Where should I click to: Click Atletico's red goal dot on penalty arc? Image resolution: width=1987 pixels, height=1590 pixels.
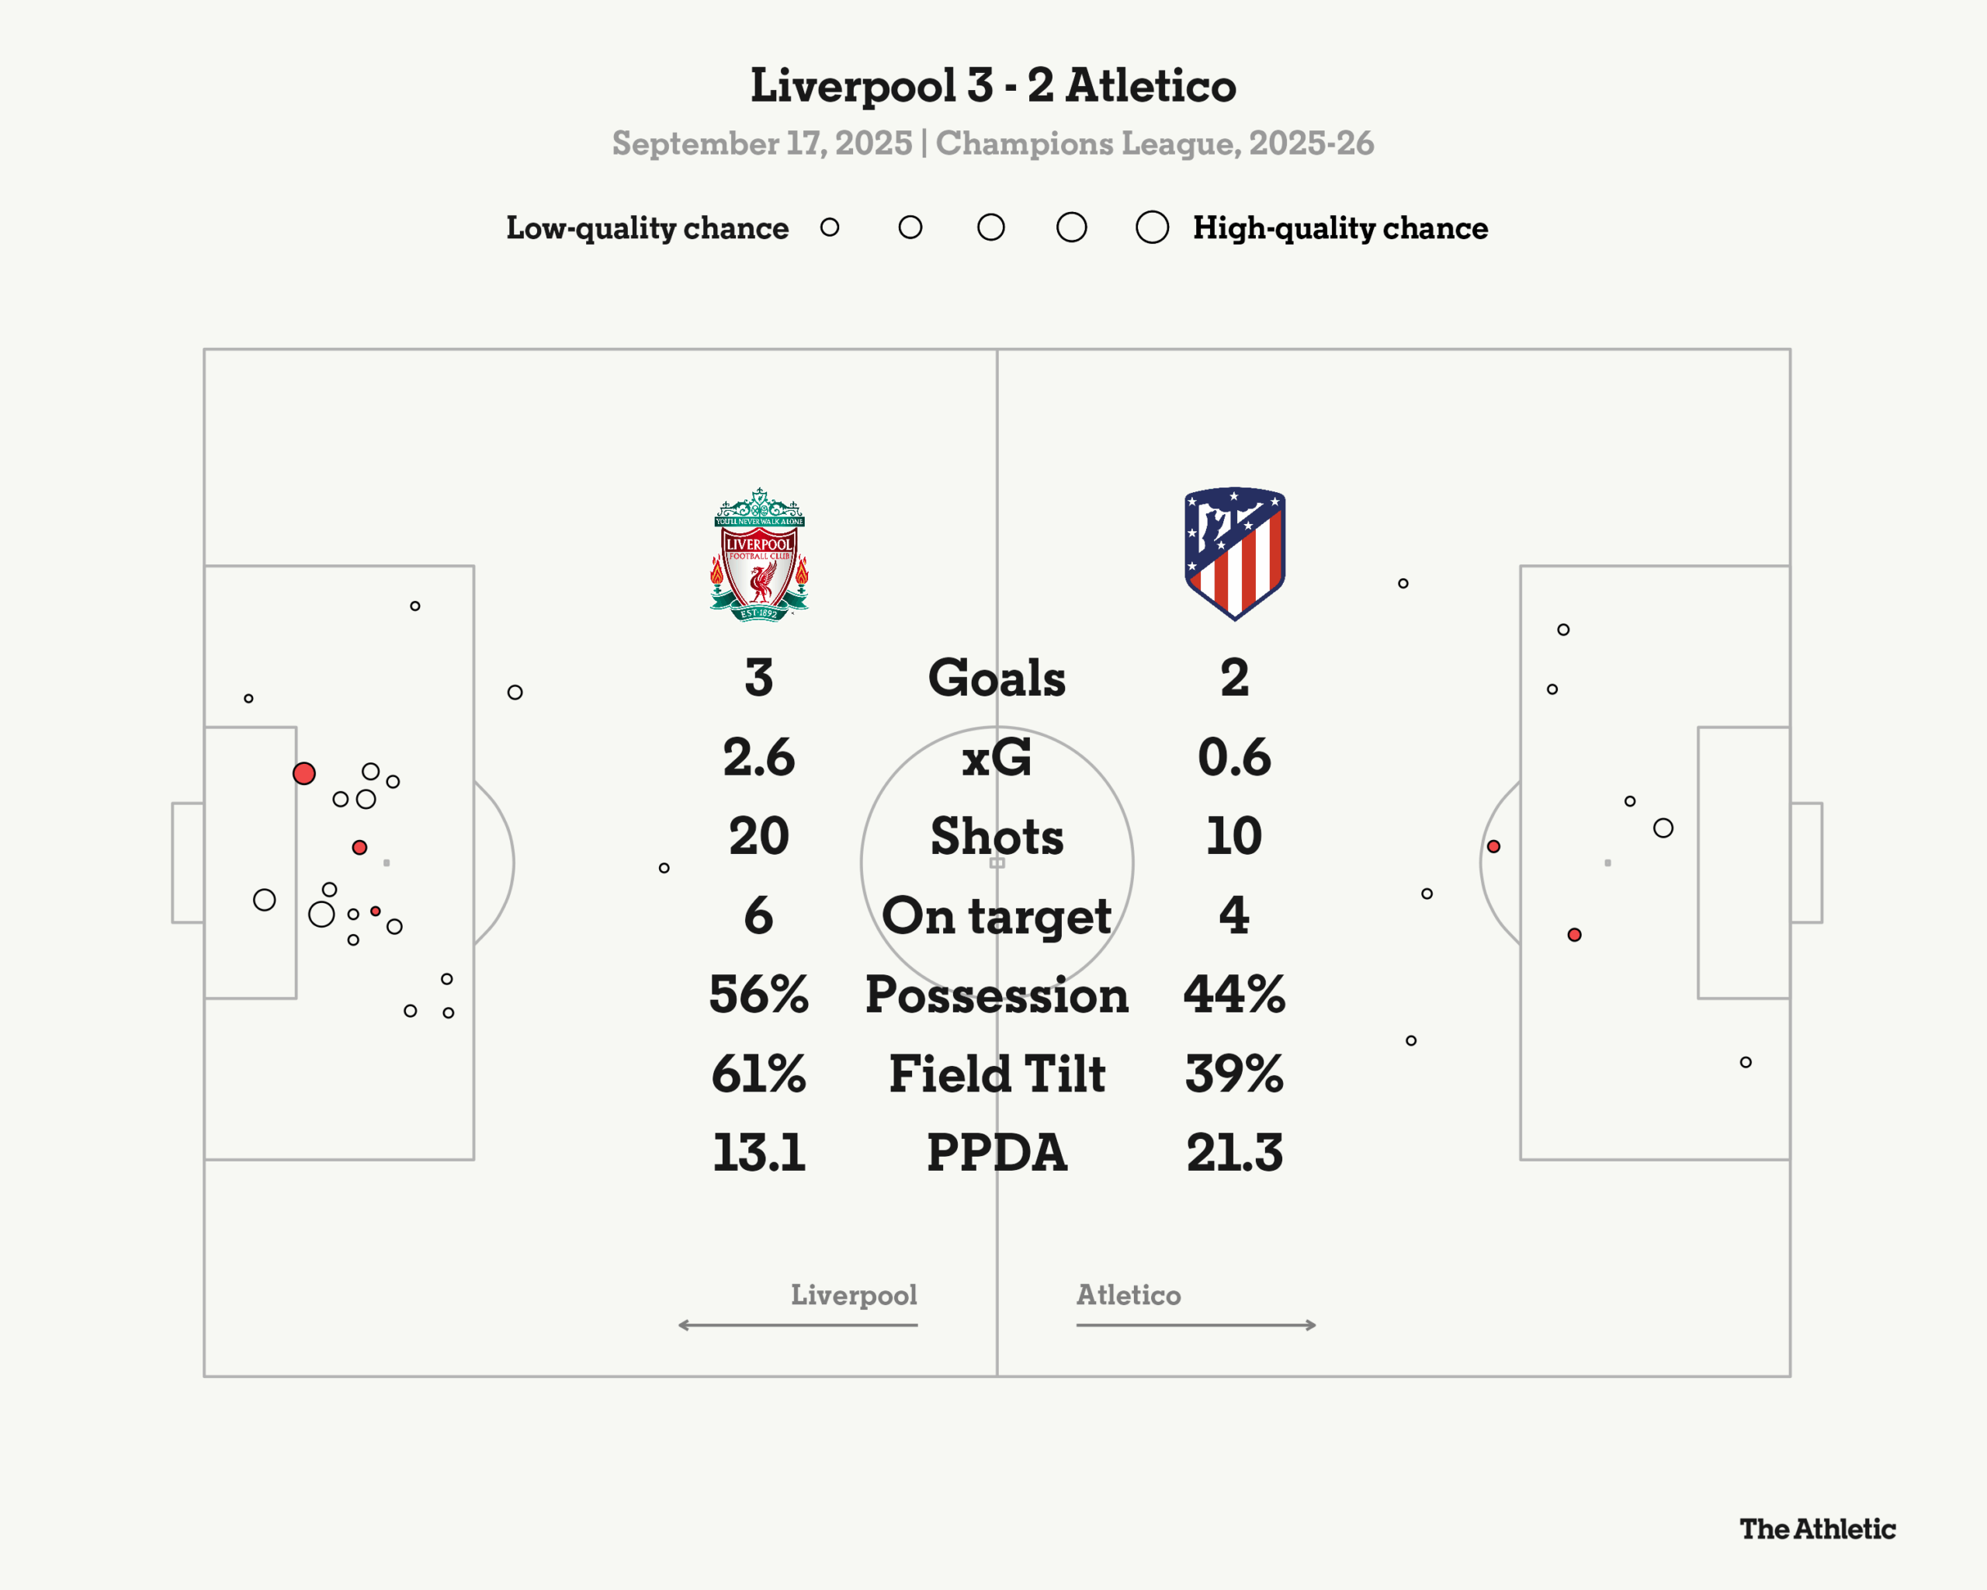1494,846
